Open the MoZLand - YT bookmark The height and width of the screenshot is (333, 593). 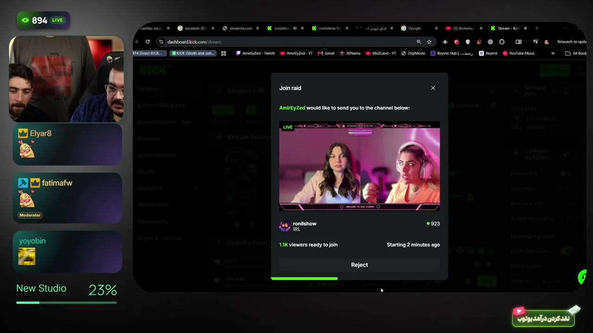point(380,53)
